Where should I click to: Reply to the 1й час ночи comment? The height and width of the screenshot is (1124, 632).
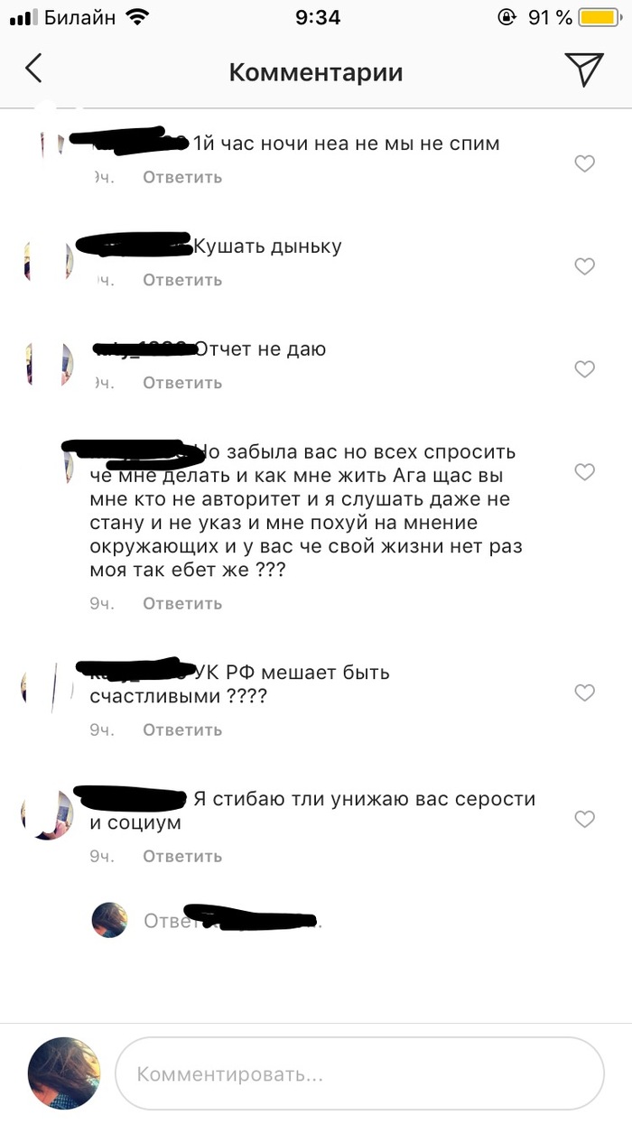click(182, 177)
